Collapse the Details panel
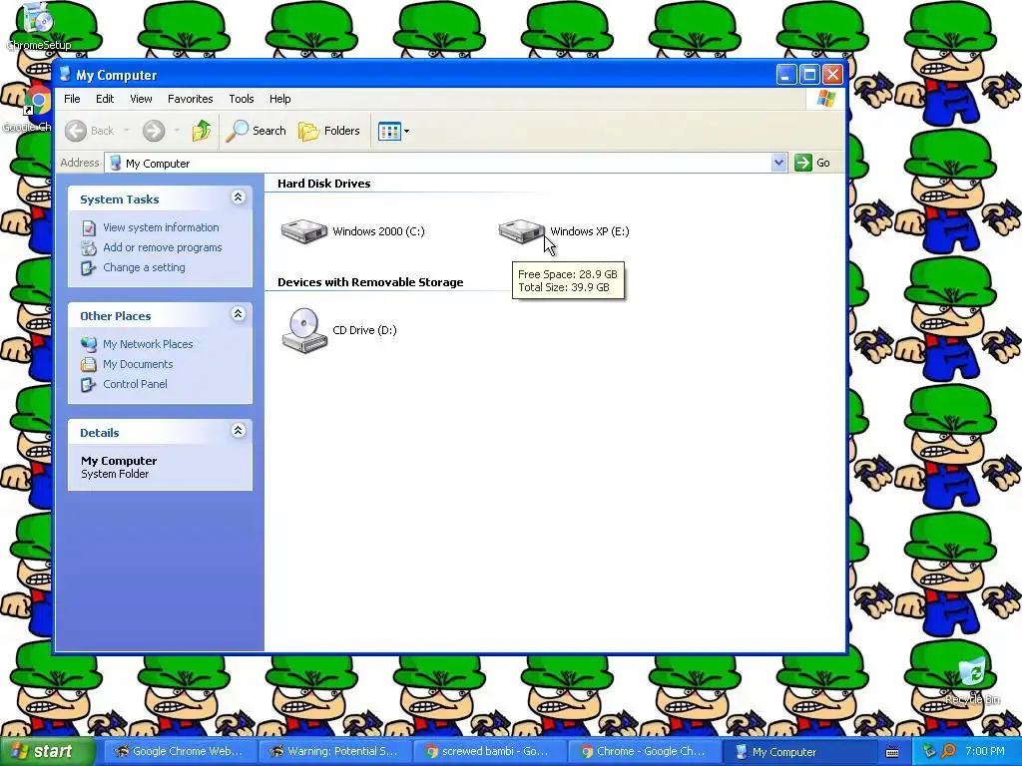Viewport: 1022px width, 766px height. (x=238, y=430)
